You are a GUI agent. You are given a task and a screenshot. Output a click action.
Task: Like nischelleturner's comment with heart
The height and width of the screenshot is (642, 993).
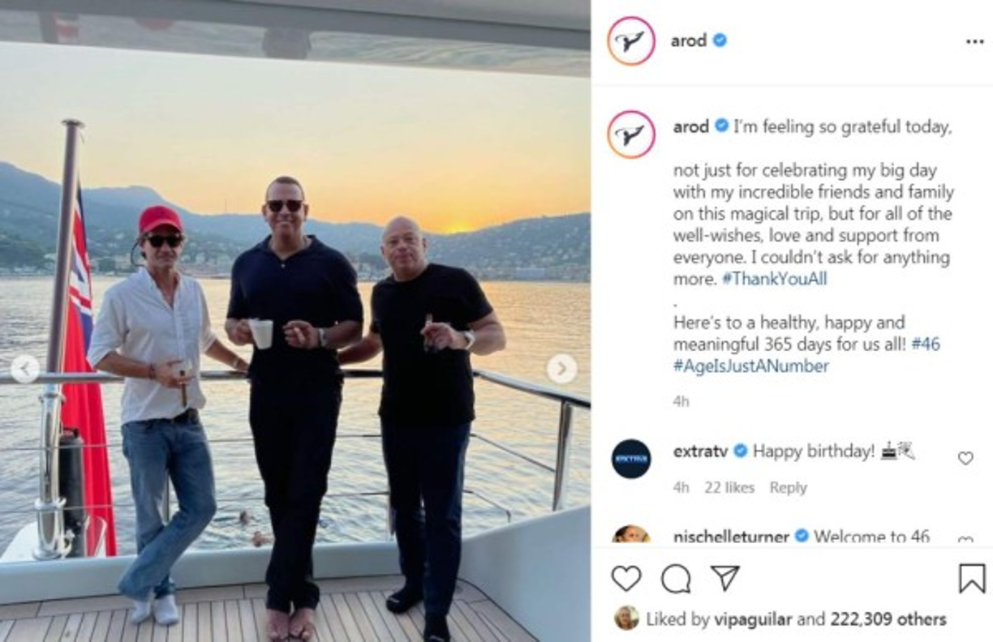(965, 540)
